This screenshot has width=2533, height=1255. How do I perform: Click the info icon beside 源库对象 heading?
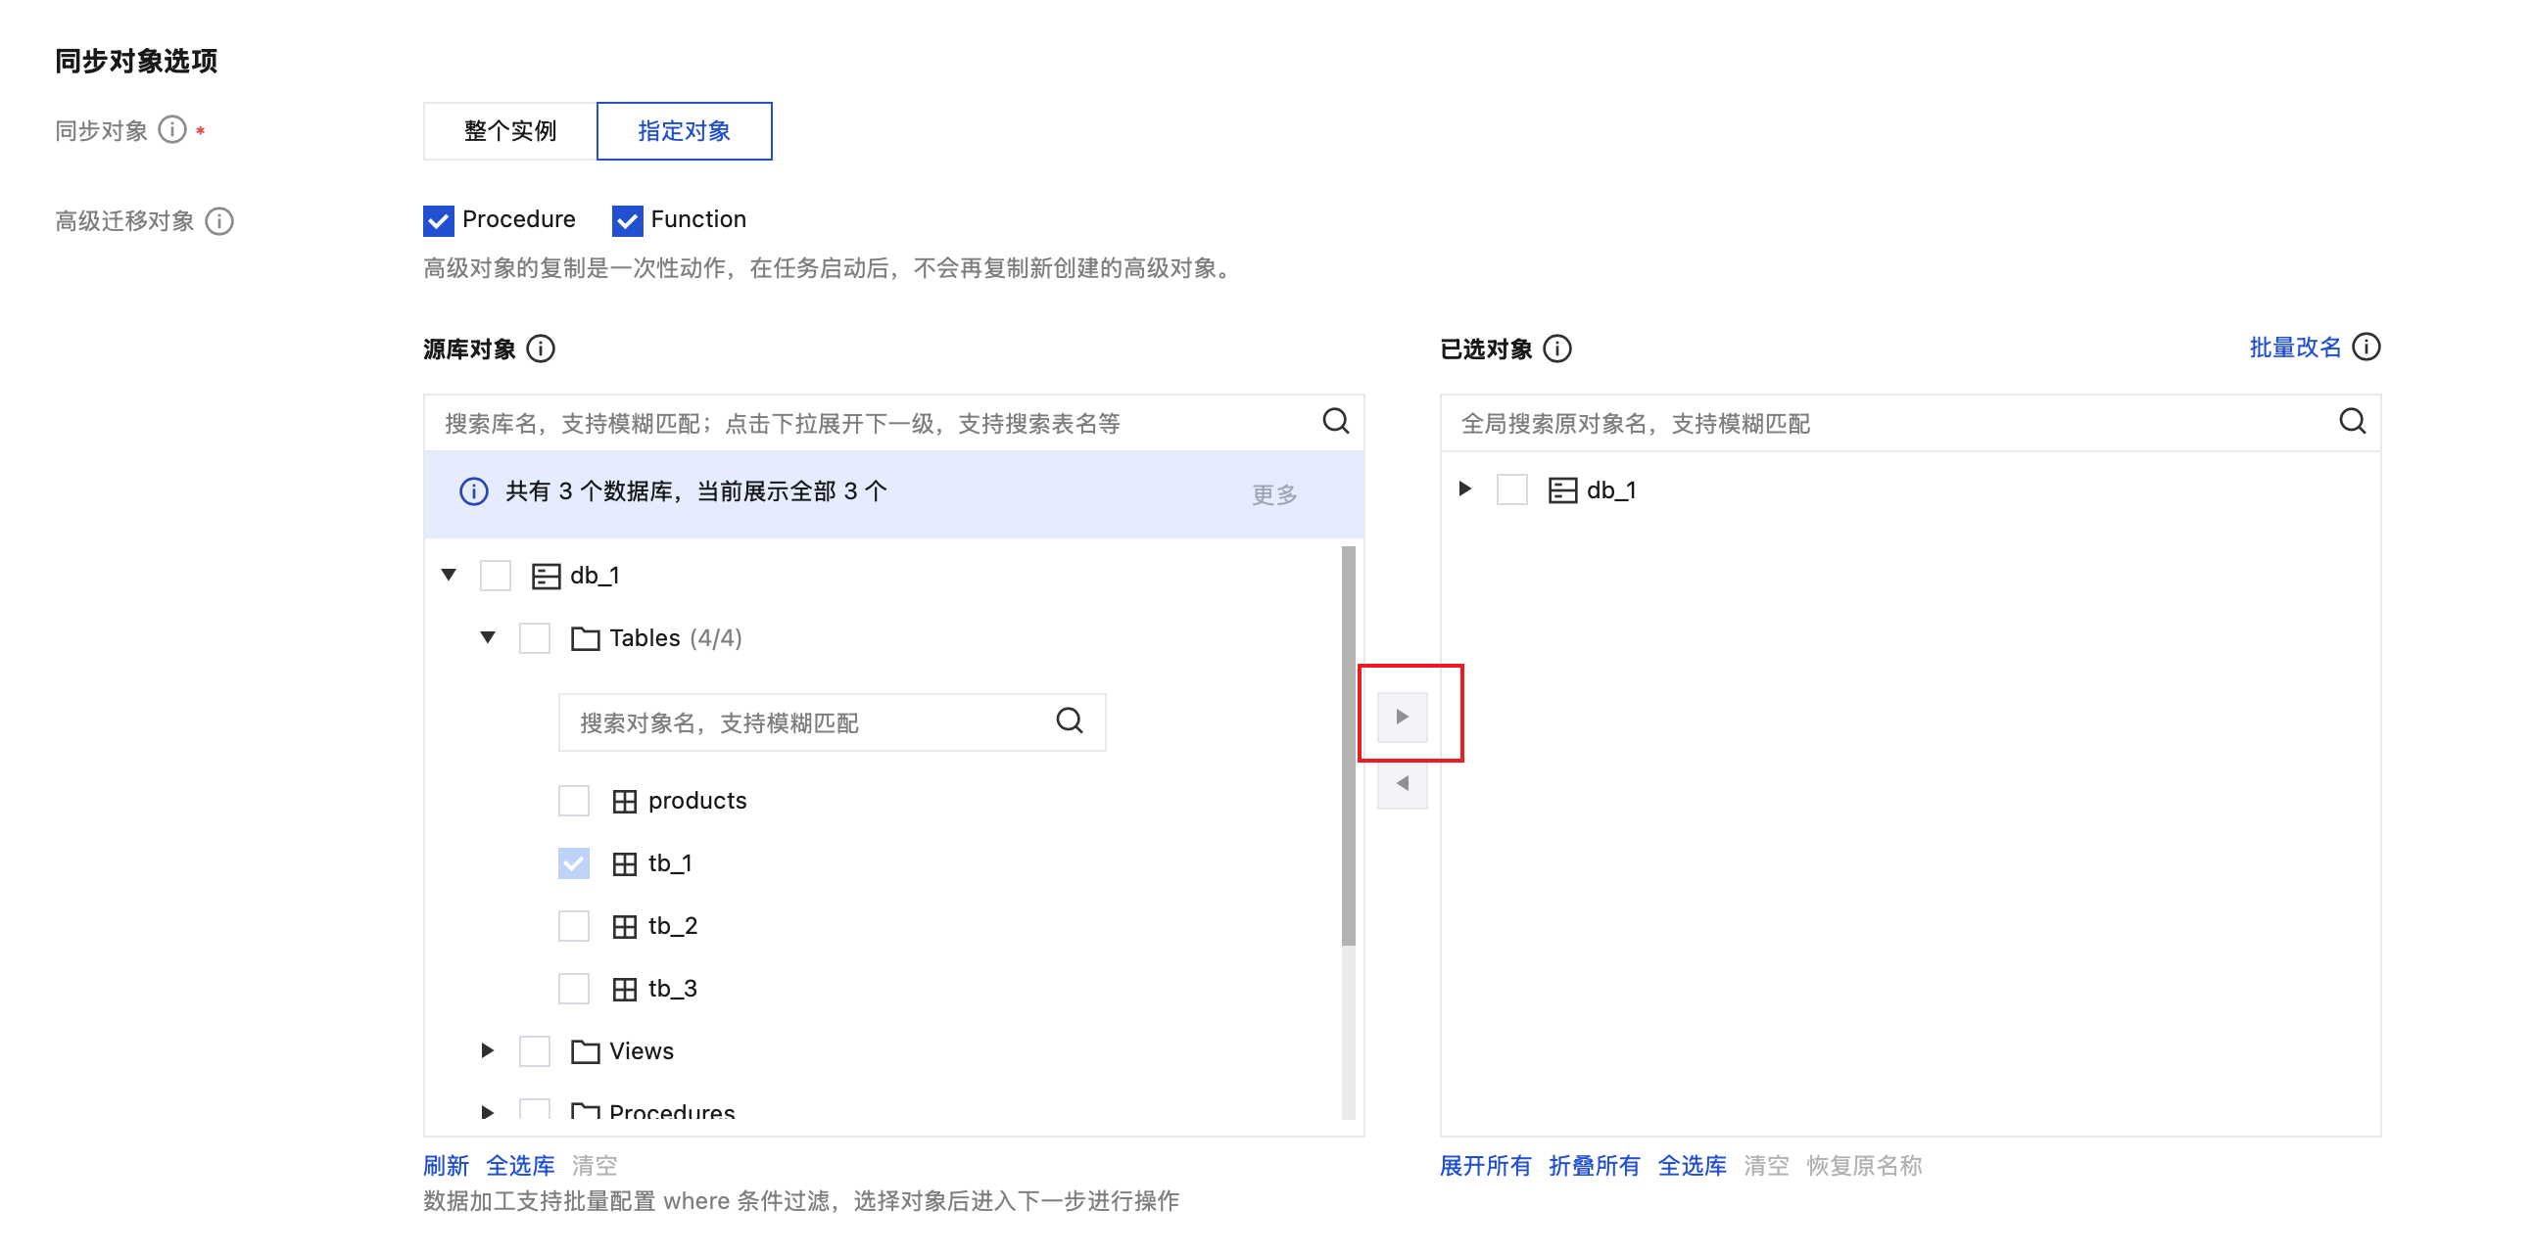[x=541, y=349]
